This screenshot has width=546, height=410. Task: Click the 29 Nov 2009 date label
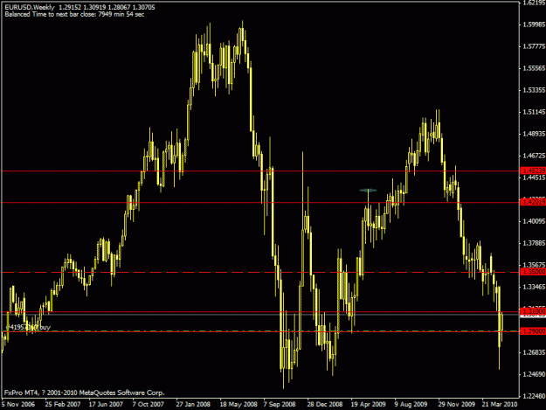click(457, 404)
